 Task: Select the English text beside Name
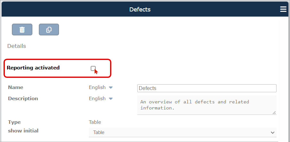click(97, 87)
